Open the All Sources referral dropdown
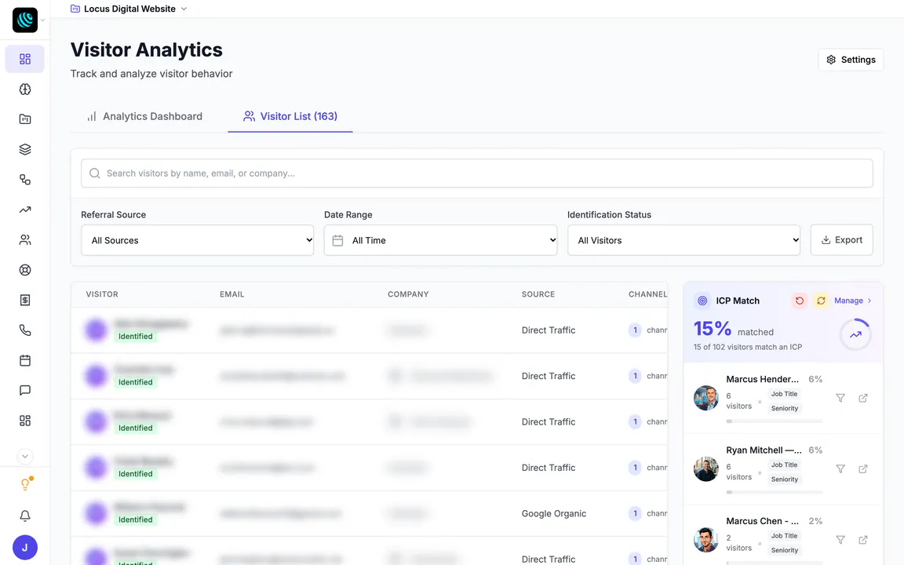Viewport: 904px width, 565px height. pos(197,240)
